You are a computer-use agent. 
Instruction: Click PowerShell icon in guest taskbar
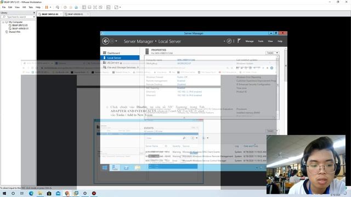[126, 168]
